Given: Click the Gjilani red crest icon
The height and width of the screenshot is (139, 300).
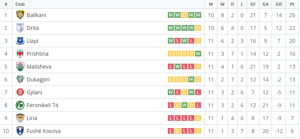Looking at the screenshot, I should coord(20,92).
